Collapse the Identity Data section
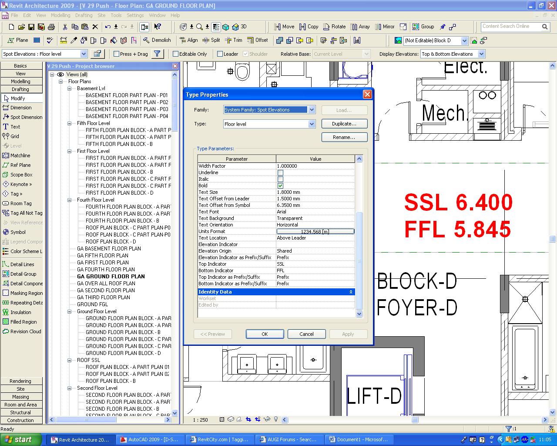This screenshot has height=446, width=557. 351,292
